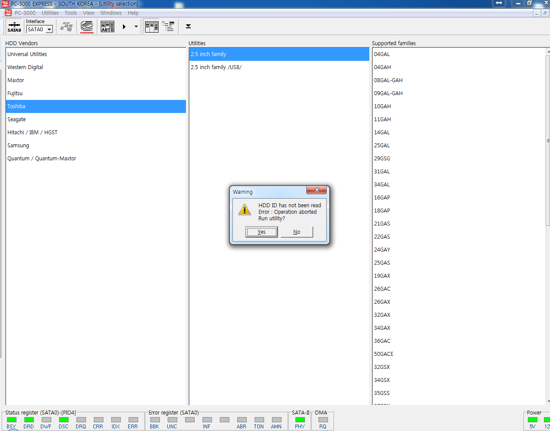Click the DWF status register indicator
Viewport: 550px width, 431px height.
click(46, 420)
